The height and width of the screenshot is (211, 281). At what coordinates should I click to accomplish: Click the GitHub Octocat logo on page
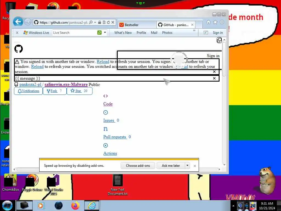18,49
